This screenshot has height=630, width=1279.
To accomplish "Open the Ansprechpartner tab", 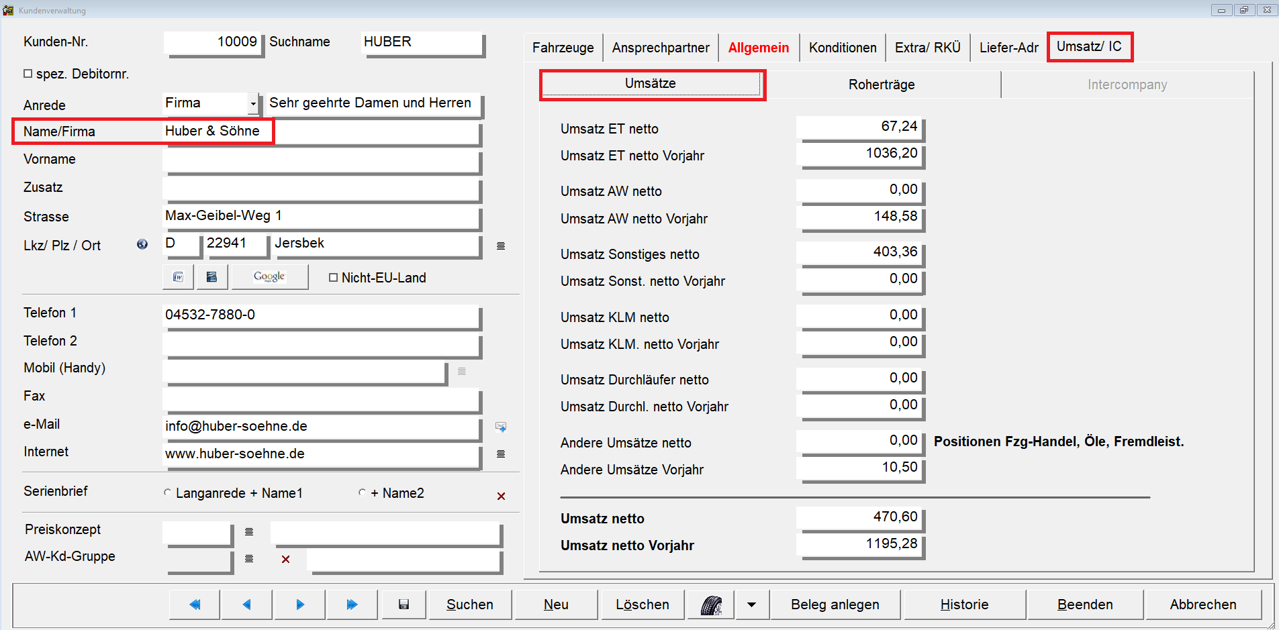I will click(x=661, y=48).
